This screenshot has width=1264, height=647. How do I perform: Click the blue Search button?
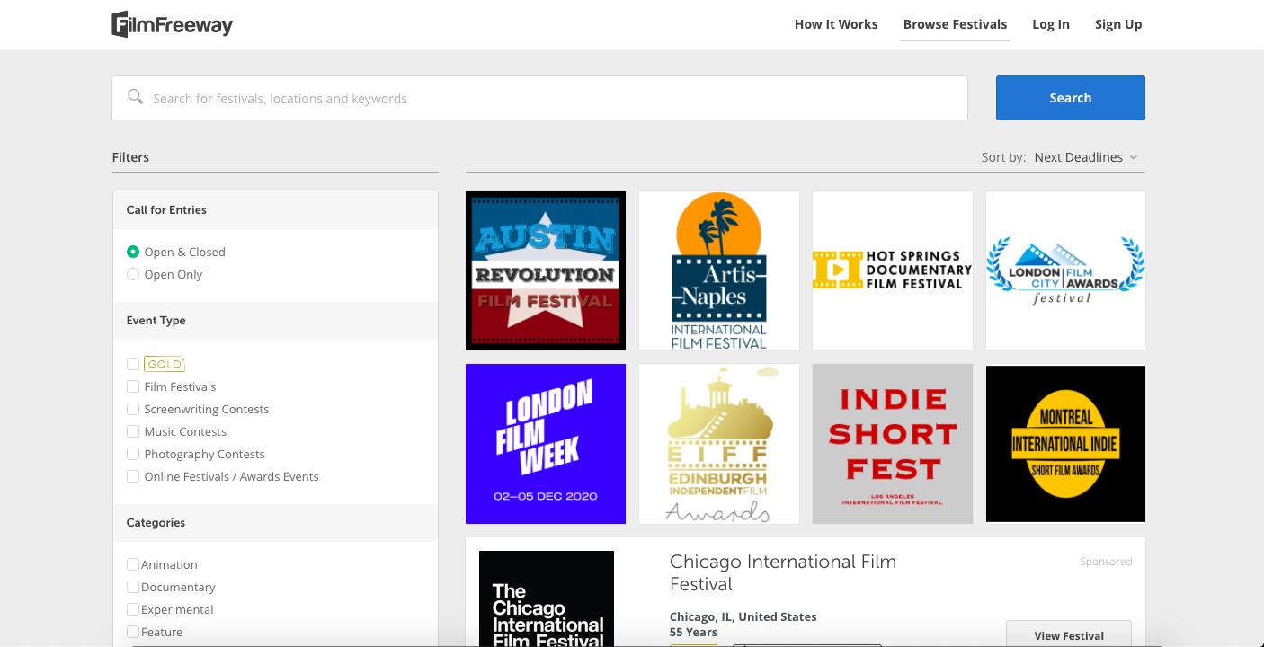(1071, 98)
